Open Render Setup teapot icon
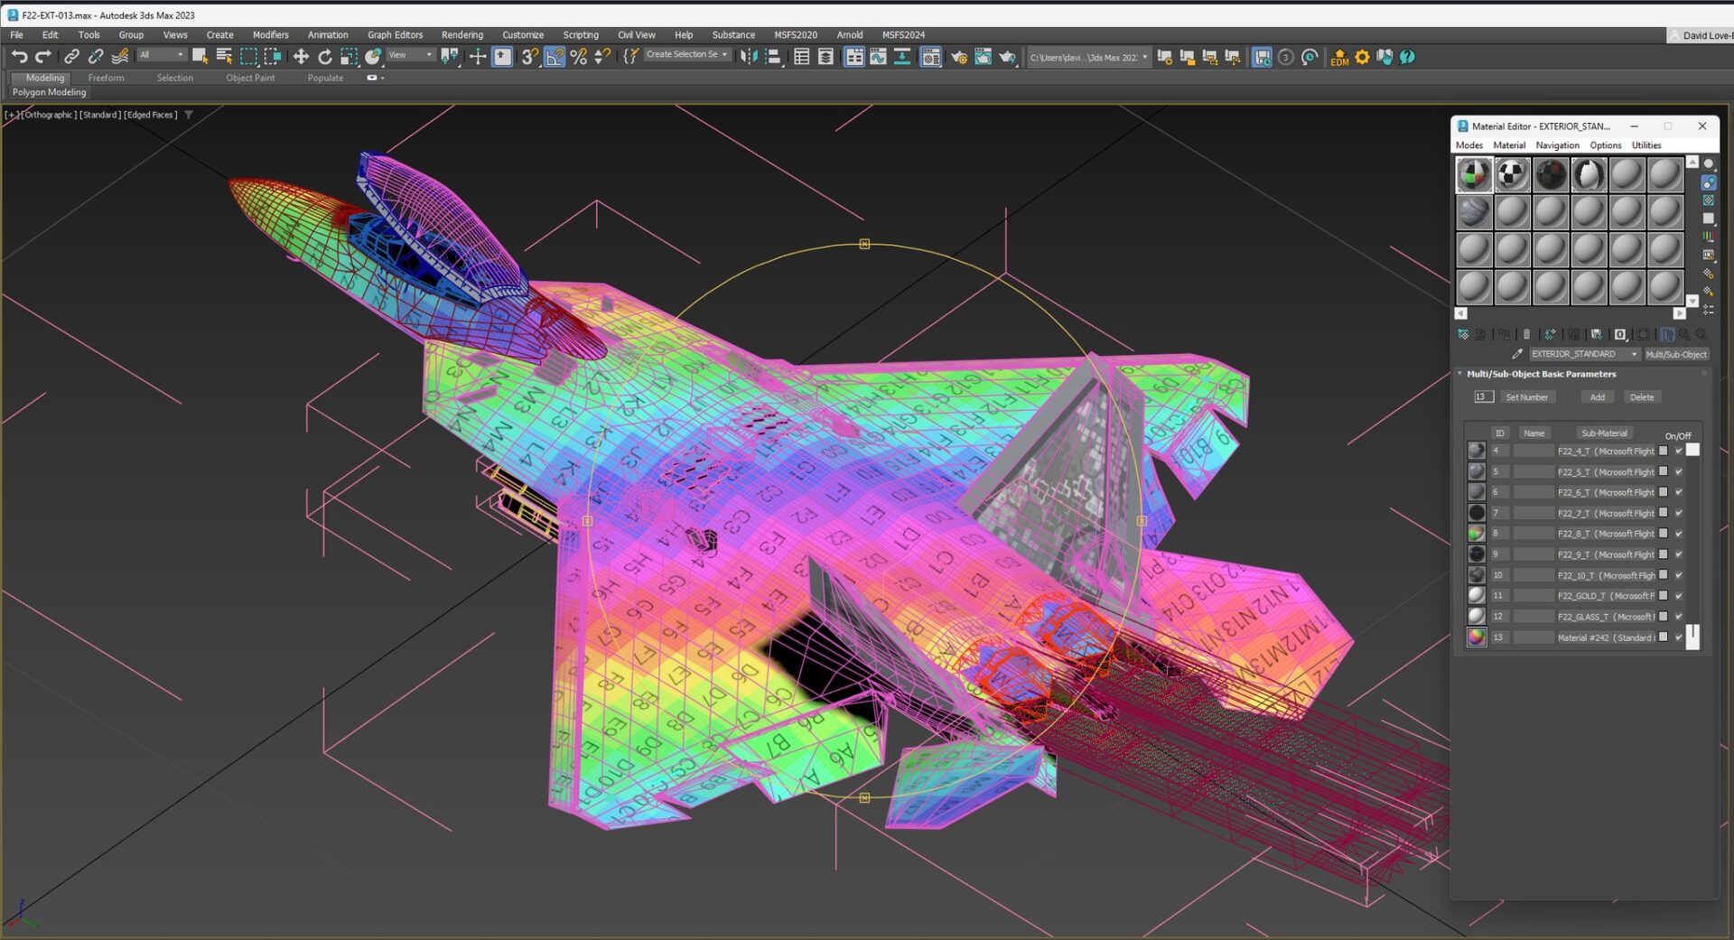 958,57
